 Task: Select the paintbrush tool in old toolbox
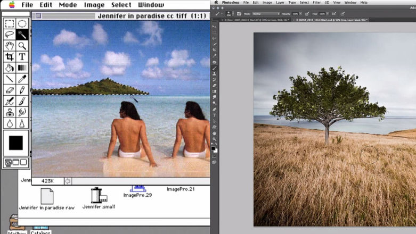pyautogui.click(x=22, y=101)
